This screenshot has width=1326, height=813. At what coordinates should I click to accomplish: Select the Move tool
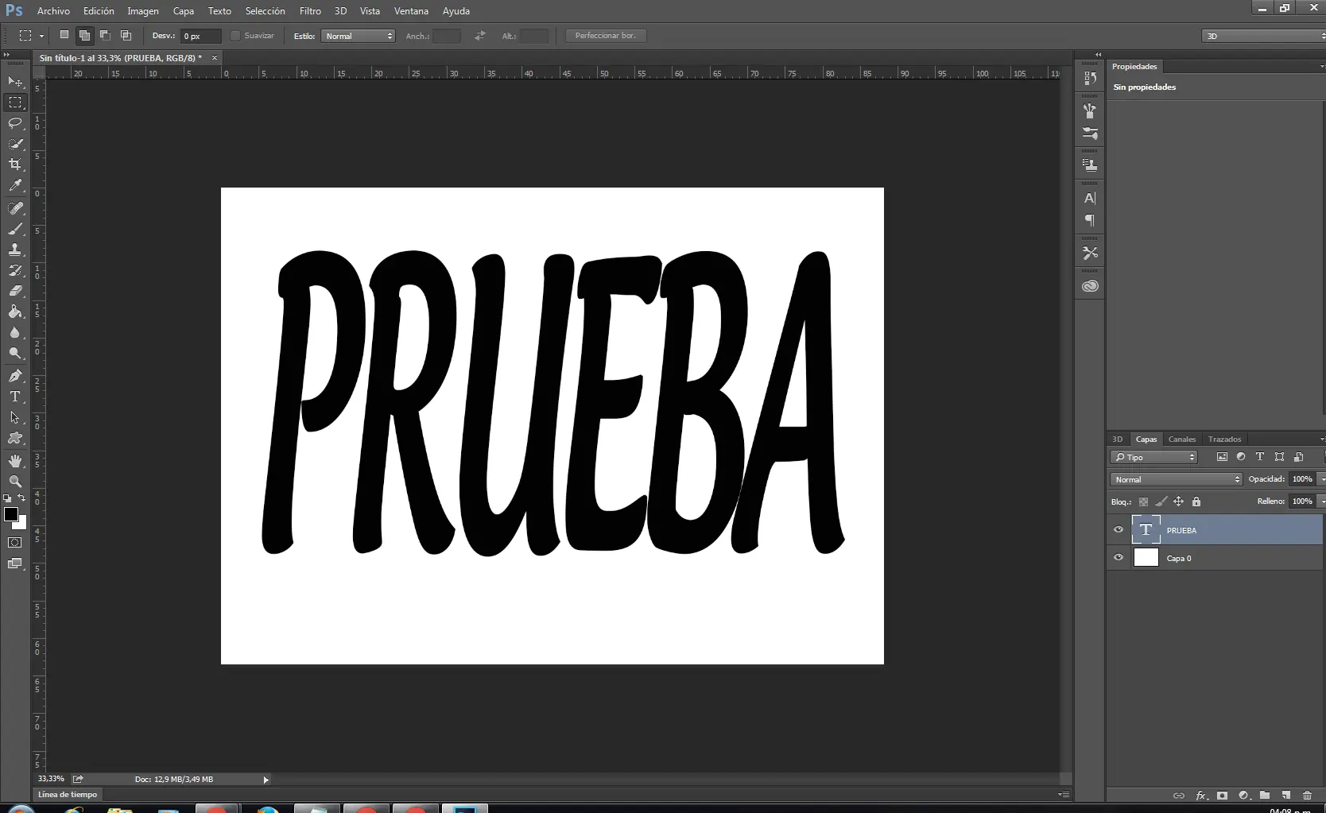pos(15,82)
